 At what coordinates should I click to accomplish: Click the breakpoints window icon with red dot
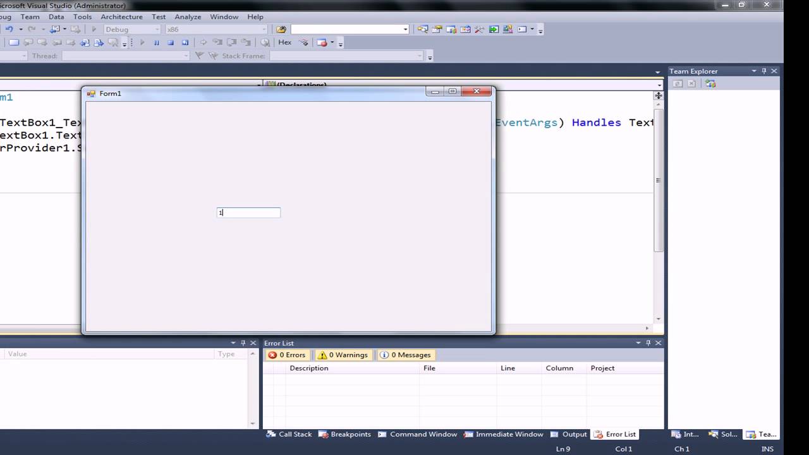(x=322, y=43)
